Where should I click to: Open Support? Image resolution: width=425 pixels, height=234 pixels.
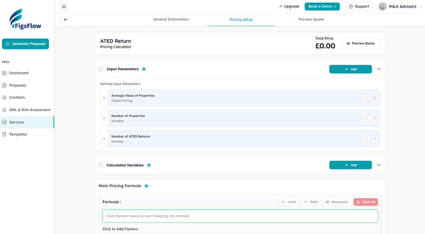pyautogui.click(x=359, y=6)
